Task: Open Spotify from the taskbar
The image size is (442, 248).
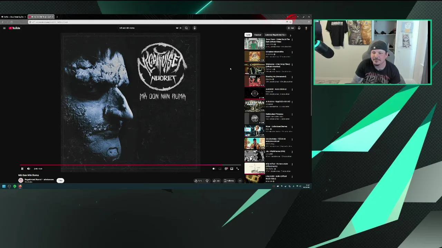Action: [15, 186]
